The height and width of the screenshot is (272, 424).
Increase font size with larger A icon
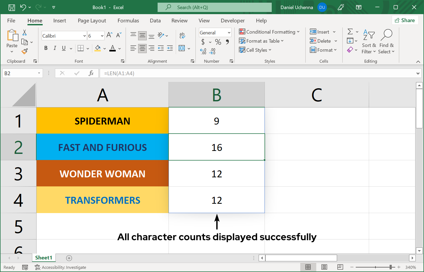[109, 35]
